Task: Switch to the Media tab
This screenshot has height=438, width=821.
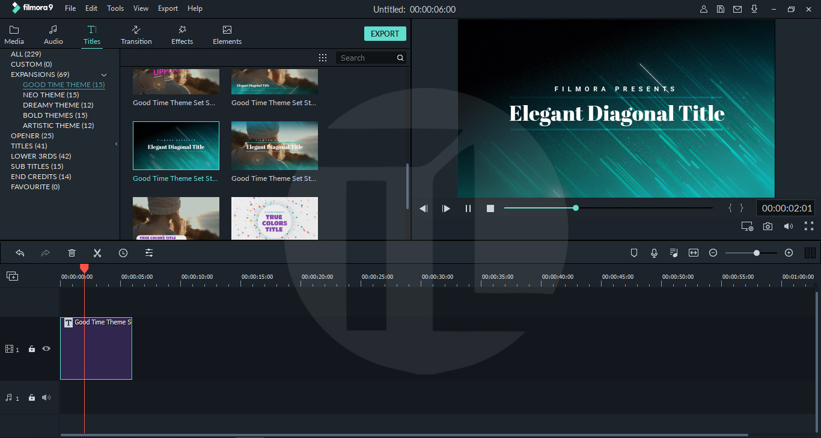Action: pos(14,35)
